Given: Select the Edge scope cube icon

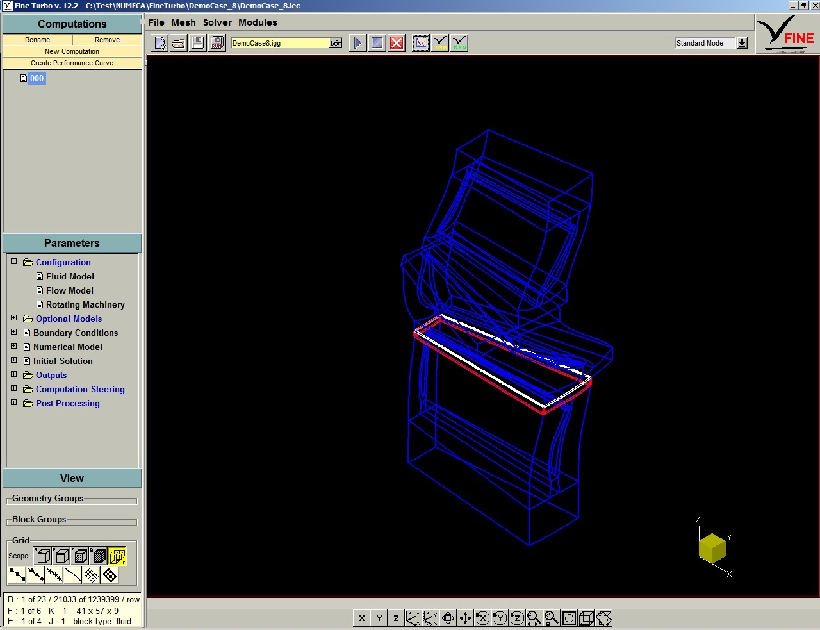Looking at the screenshot, I should tap(61, 556).
